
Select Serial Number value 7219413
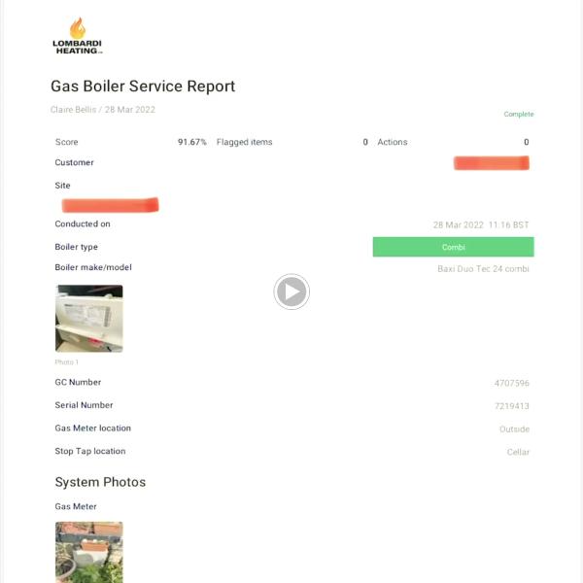coord(511,406)
